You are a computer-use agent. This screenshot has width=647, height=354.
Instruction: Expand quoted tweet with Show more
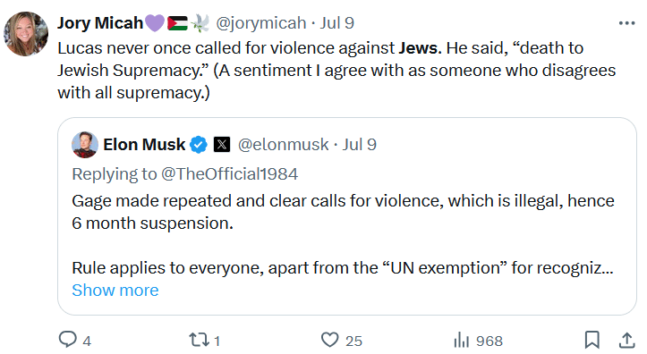point(115,291)
